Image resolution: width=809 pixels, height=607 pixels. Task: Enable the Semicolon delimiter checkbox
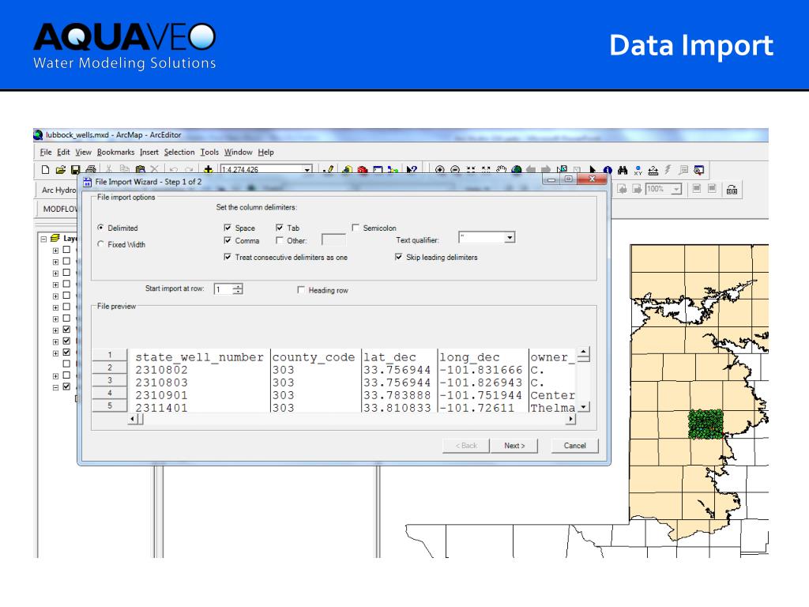356,228
